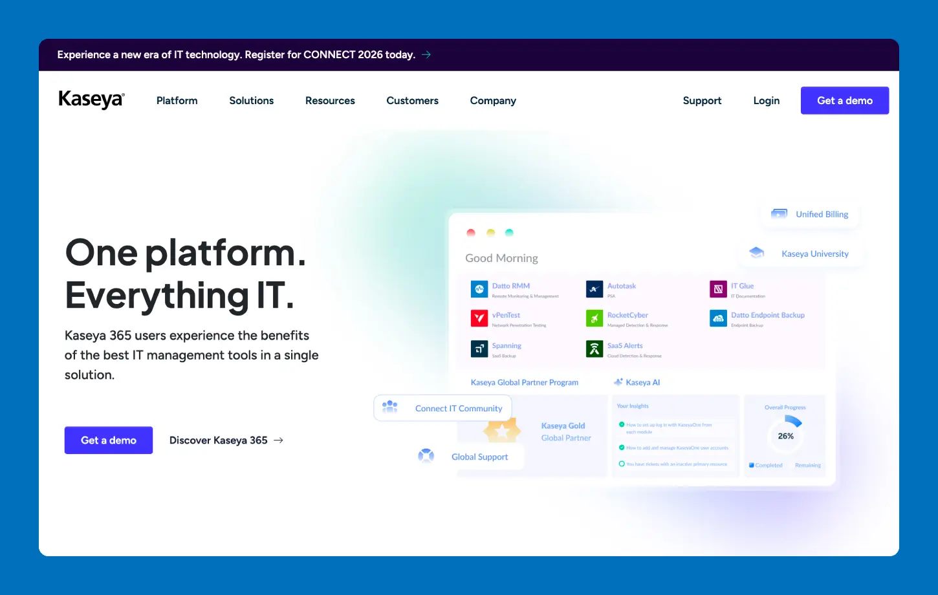Click the 26% overall progress ring

click(785, 436)
